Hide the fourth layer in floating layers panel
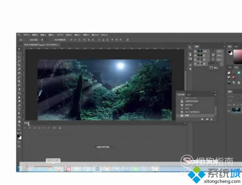The width and height of the screenshot is (242, 185). [196, 64]
